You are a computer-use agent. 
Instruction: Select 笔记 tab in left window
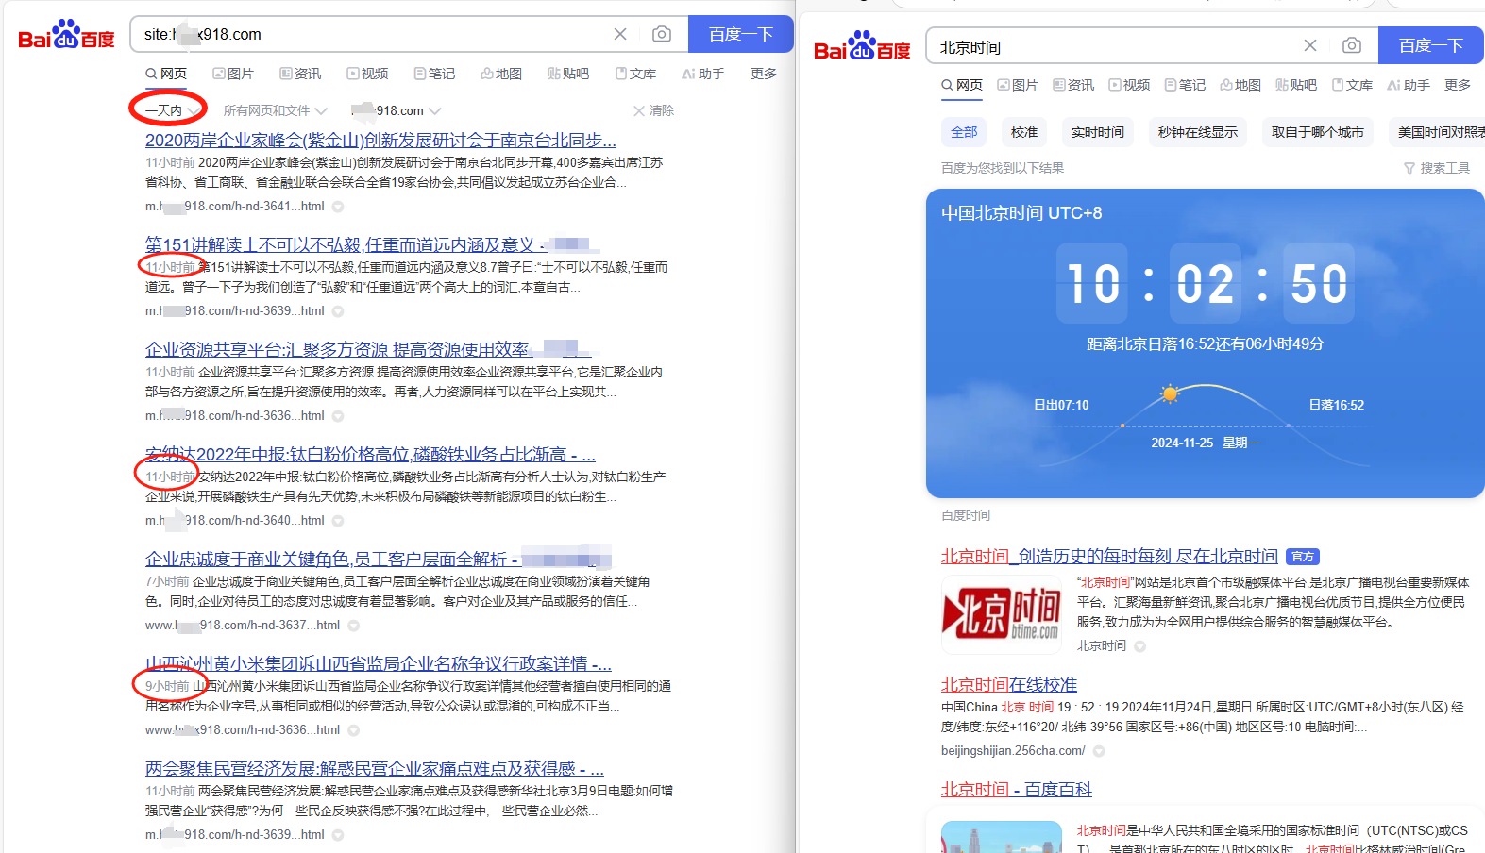(434, 74)
